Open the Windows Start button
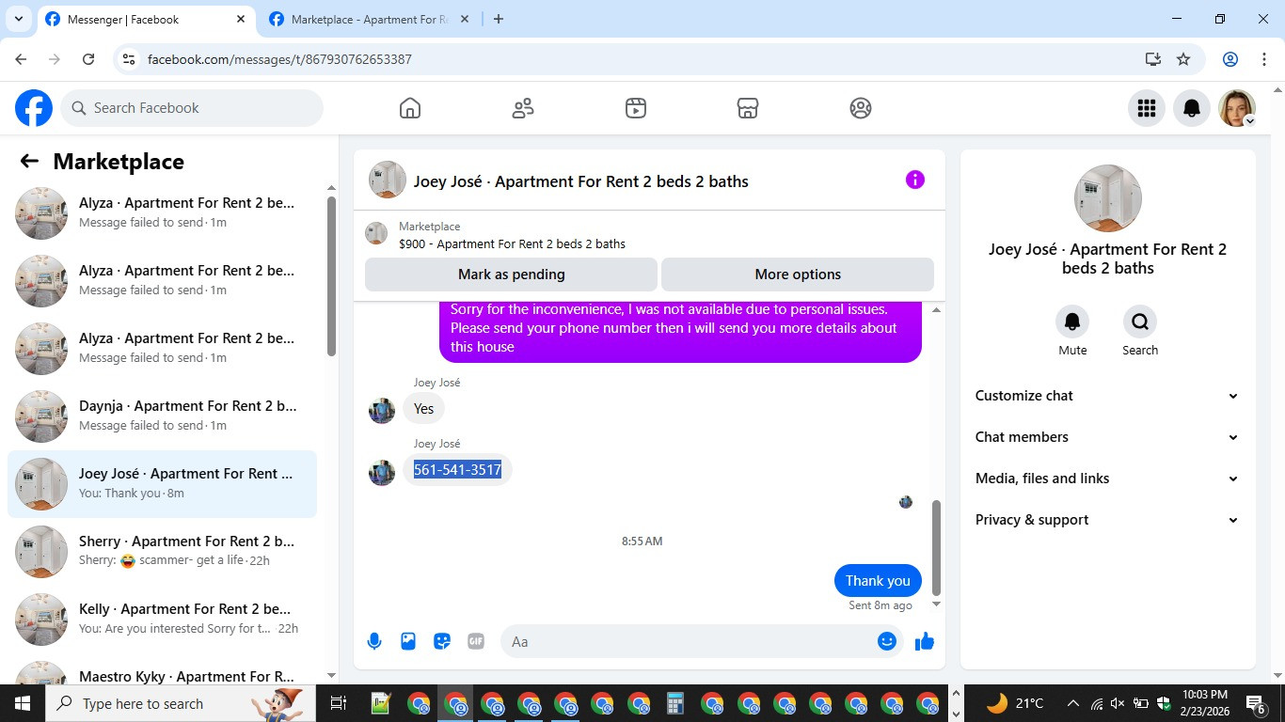The height and width of the screenshot is (722, 1285). (x=23, y=703)
